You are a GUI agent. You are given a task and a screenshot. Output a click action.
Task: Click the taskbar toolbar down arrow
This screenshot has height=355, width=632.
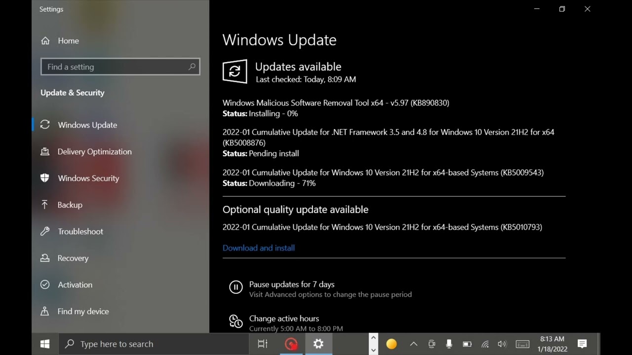(x=374, y=350)
